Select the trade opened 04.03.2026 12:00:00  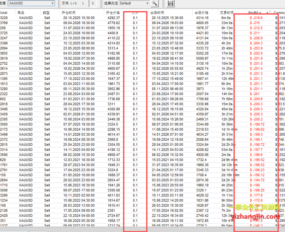[79, 53]
